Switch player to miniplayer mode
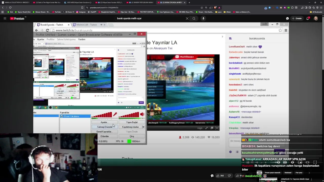 point(300,162)
